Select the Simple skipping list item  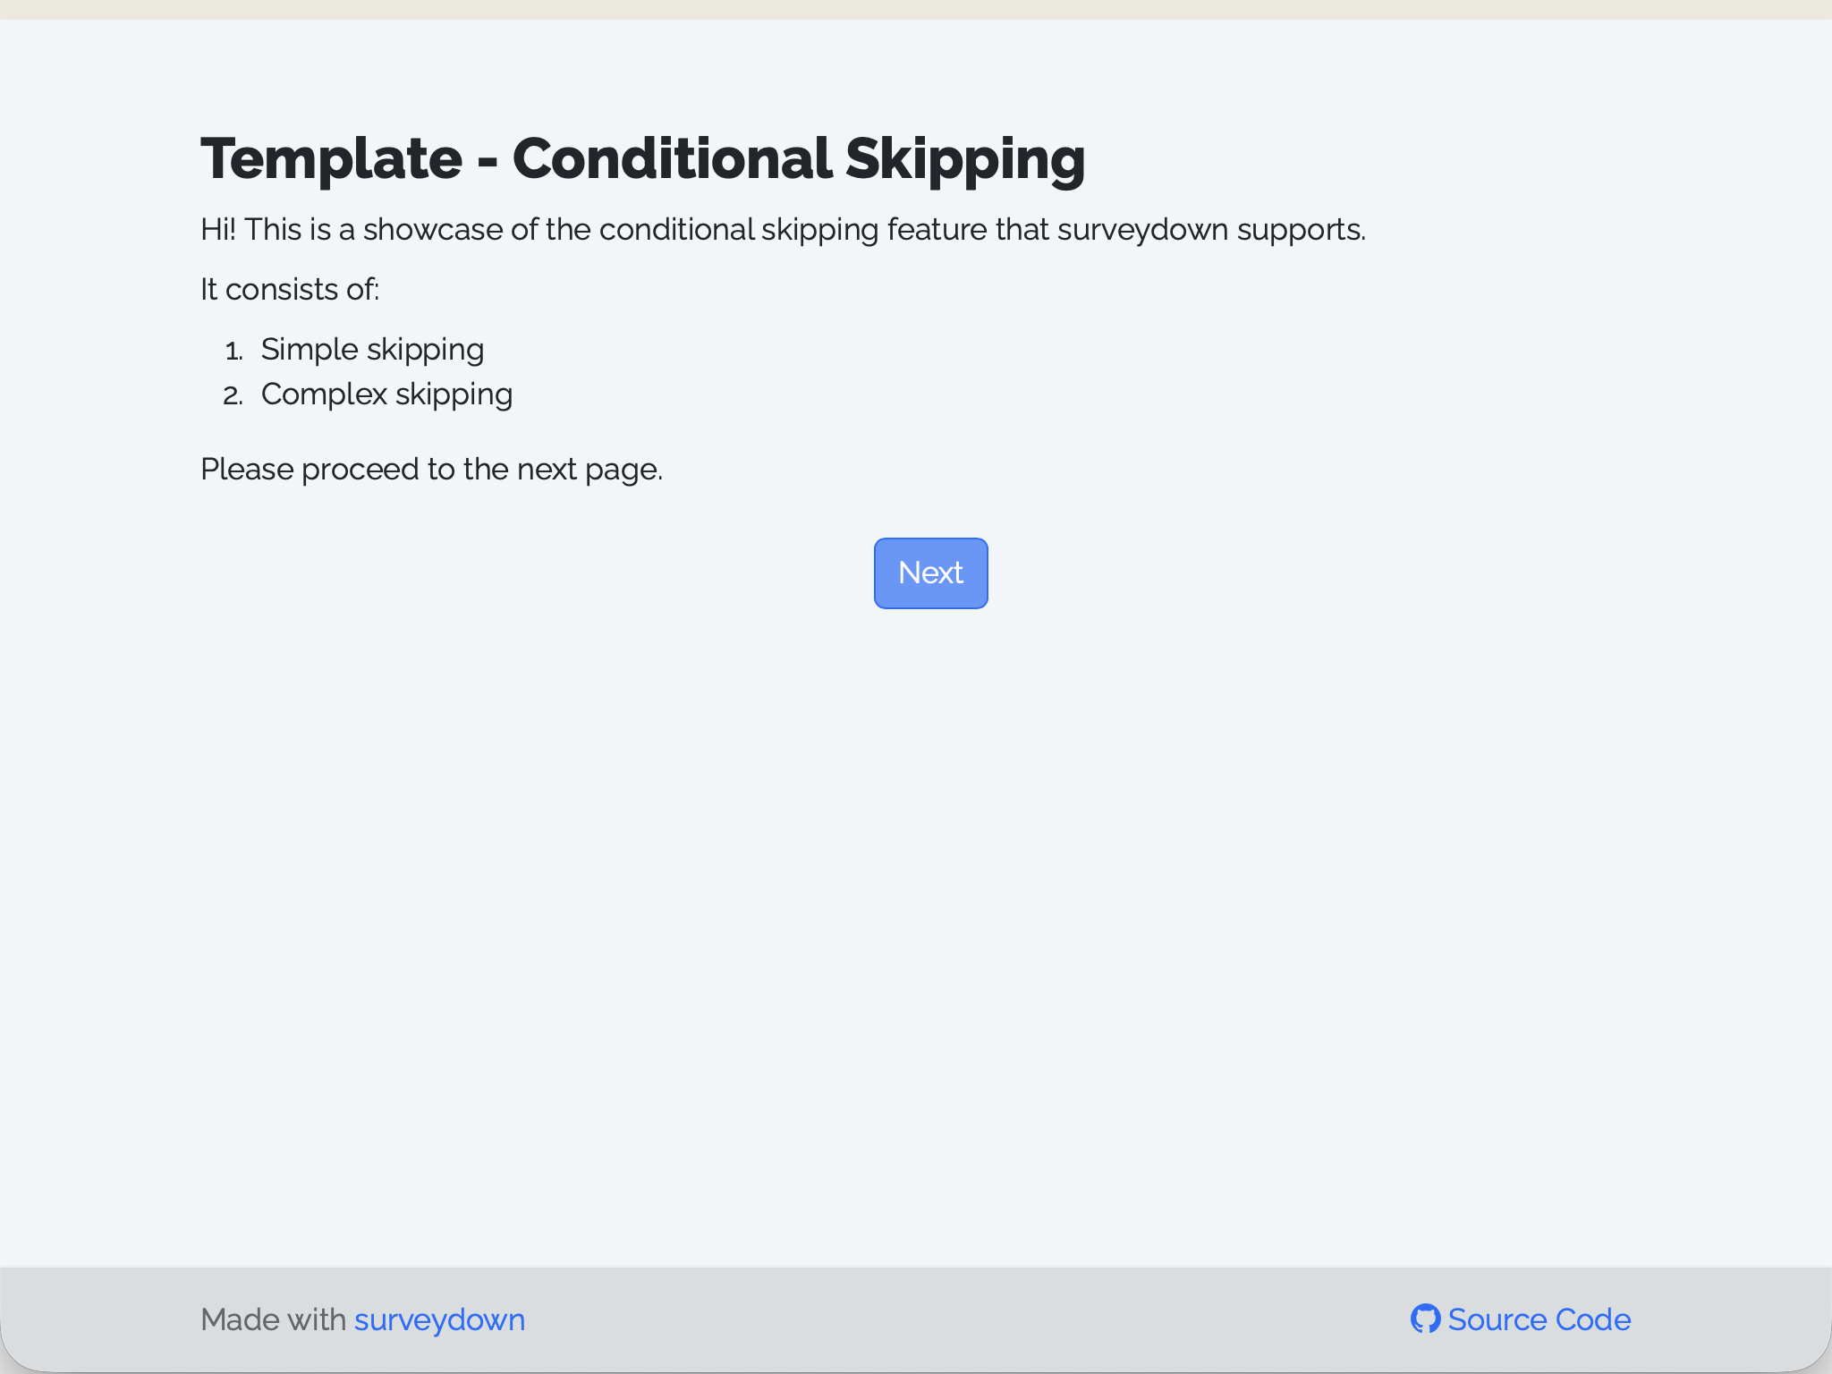point(372,350)
